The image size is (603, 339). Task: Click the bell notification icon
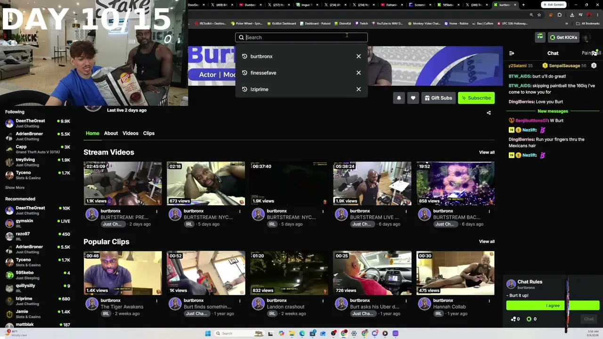pos(399,98)
